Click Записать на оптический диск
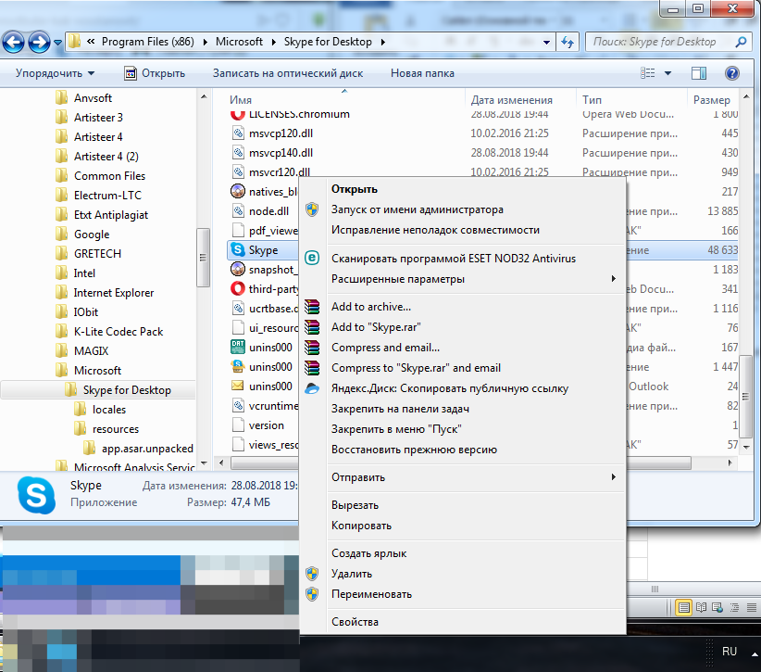 click(x=288, y=73)
